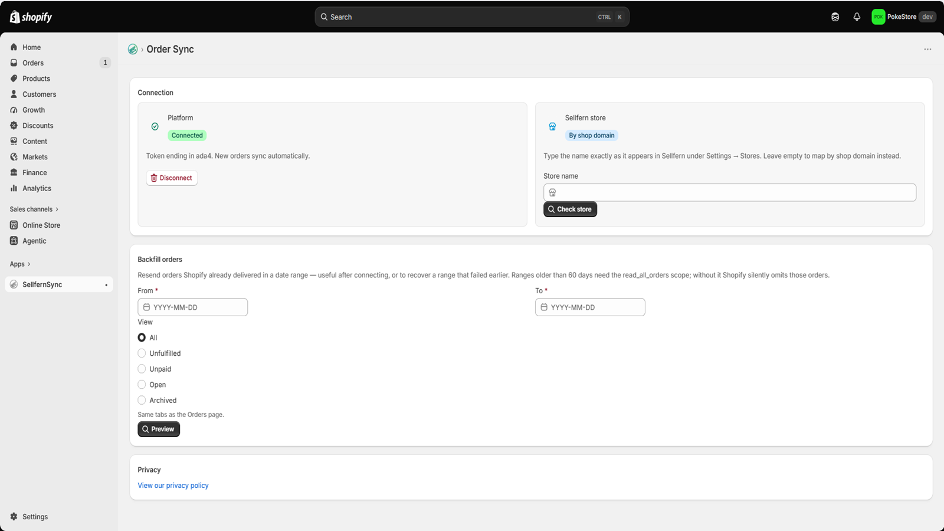This screenshot has width=944, height=531.
Task: Open Finance in sidebar
Action: point(59,173)
